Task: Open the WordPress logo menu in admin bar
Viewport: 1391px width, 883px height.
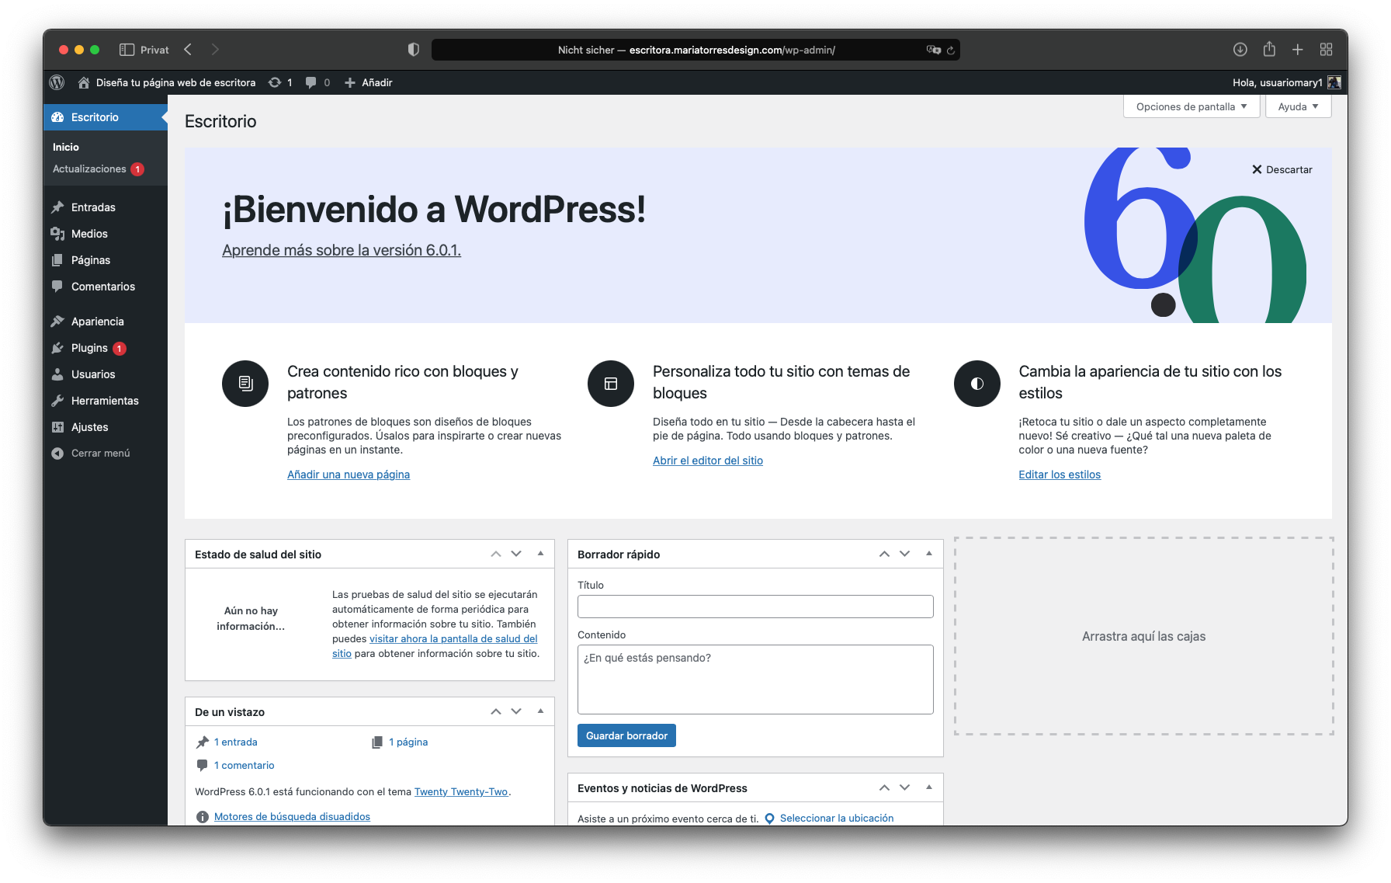Action: click(56, 82)
